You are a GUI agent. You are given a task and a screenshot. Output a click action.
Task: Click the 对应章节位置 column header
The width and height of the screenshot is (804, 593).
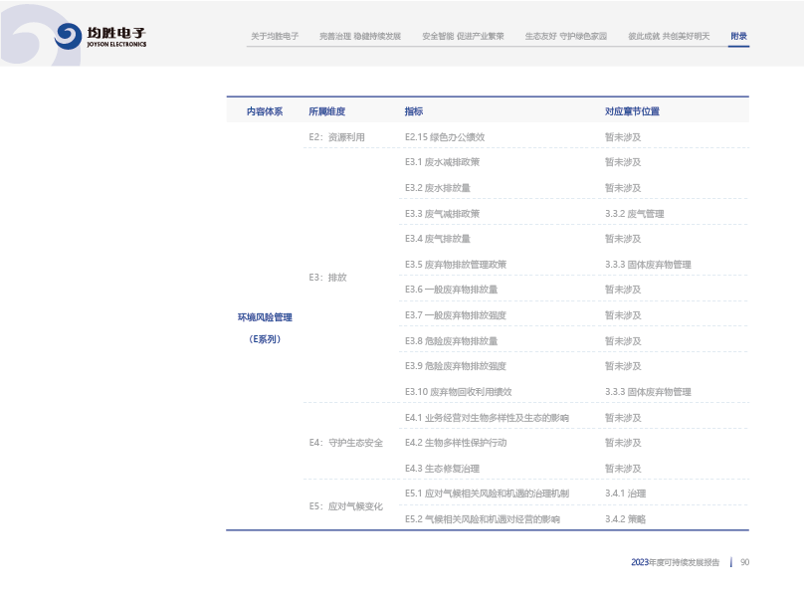click(x=632, y=111)
